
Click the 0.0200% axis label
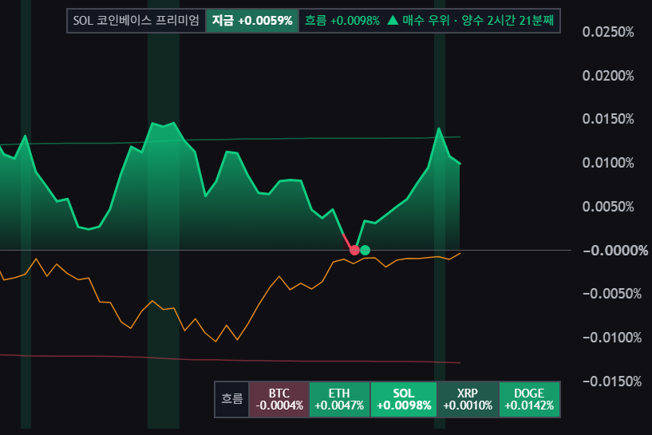click(608, 76)
